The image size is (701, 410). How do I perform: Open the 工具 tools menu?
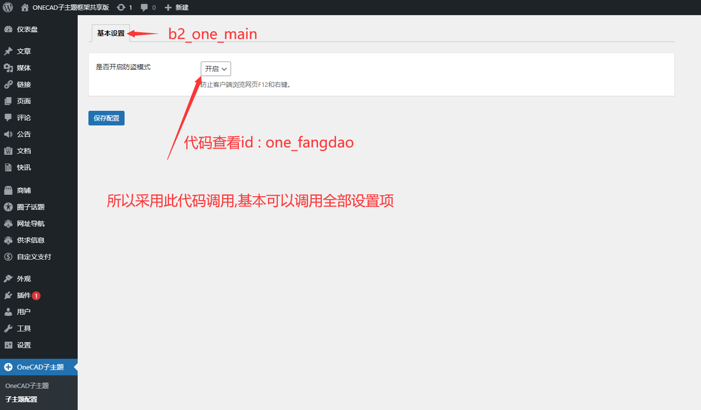click(39, 328)
